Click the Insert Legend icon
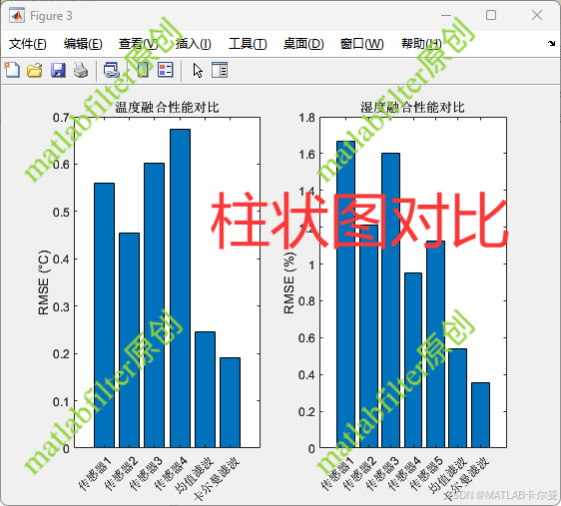 [x=166, y=70]
